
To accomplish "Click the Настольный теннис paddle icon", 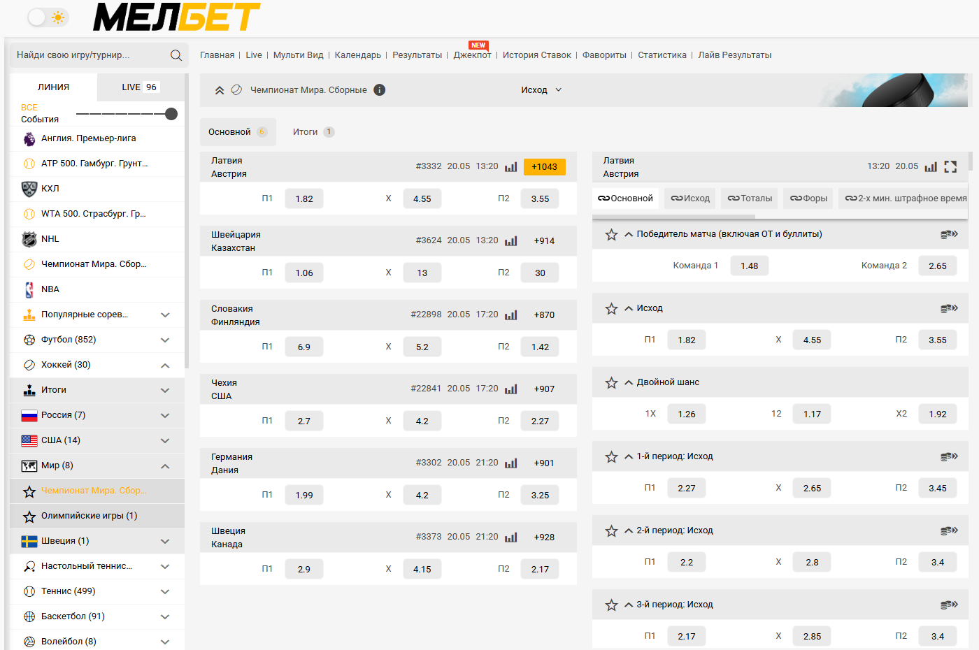I will point(29,566).
